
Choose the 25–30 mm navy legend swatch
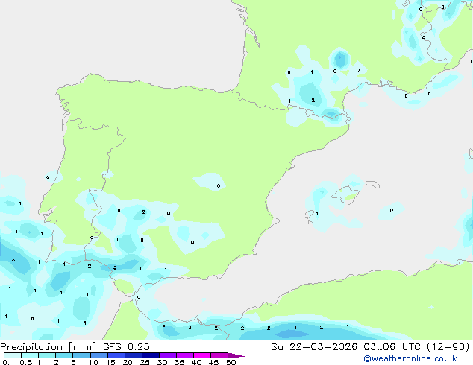click(x=151, y=355)
